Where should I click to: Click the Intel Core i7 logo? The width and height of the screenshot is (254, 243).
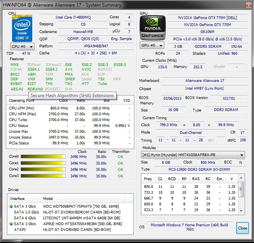click(22, 28)
